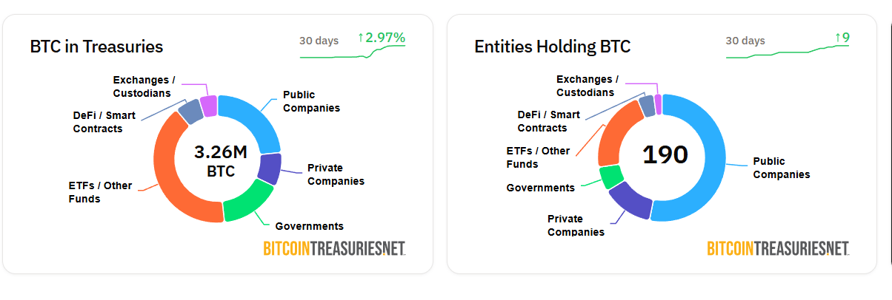Select the small green Governments segment in the Entities donut
Screen dimensions: 892x300
[x=612, y=177]
